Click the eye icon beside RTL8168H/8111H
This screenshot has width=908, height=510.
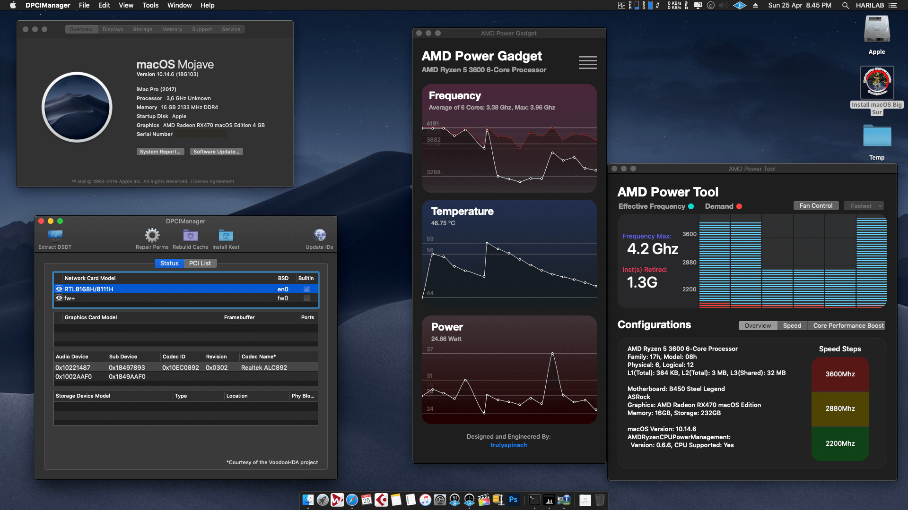point(59,289)
